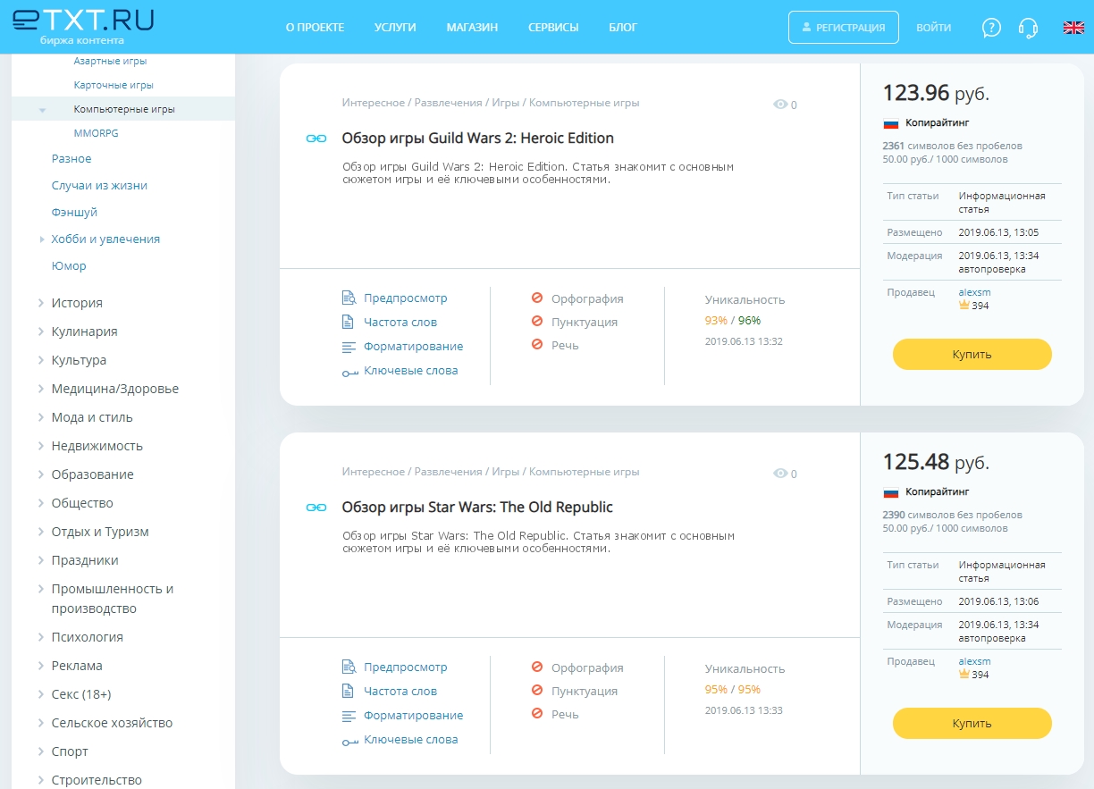Click link icon beside Star Wars article
The height and width of the screenshot is (789, 1094).
tap(316, 508)
